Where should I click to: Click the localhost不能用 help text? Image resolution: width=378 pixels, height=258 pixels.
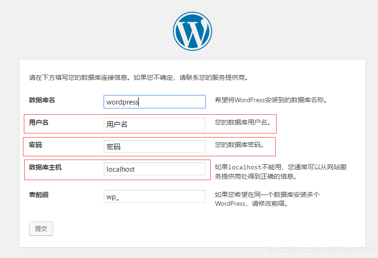[x=281, y=172]
